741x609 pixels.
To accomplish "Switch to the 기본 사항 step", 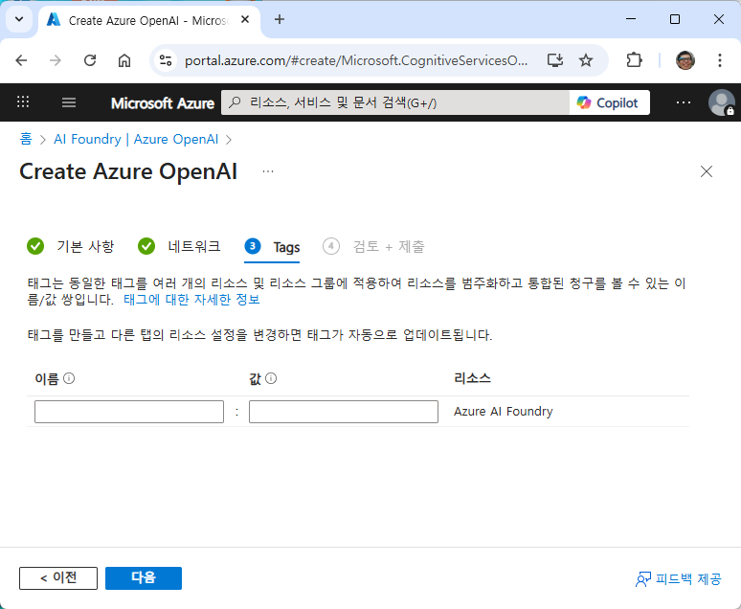I will tap(71, 246).
